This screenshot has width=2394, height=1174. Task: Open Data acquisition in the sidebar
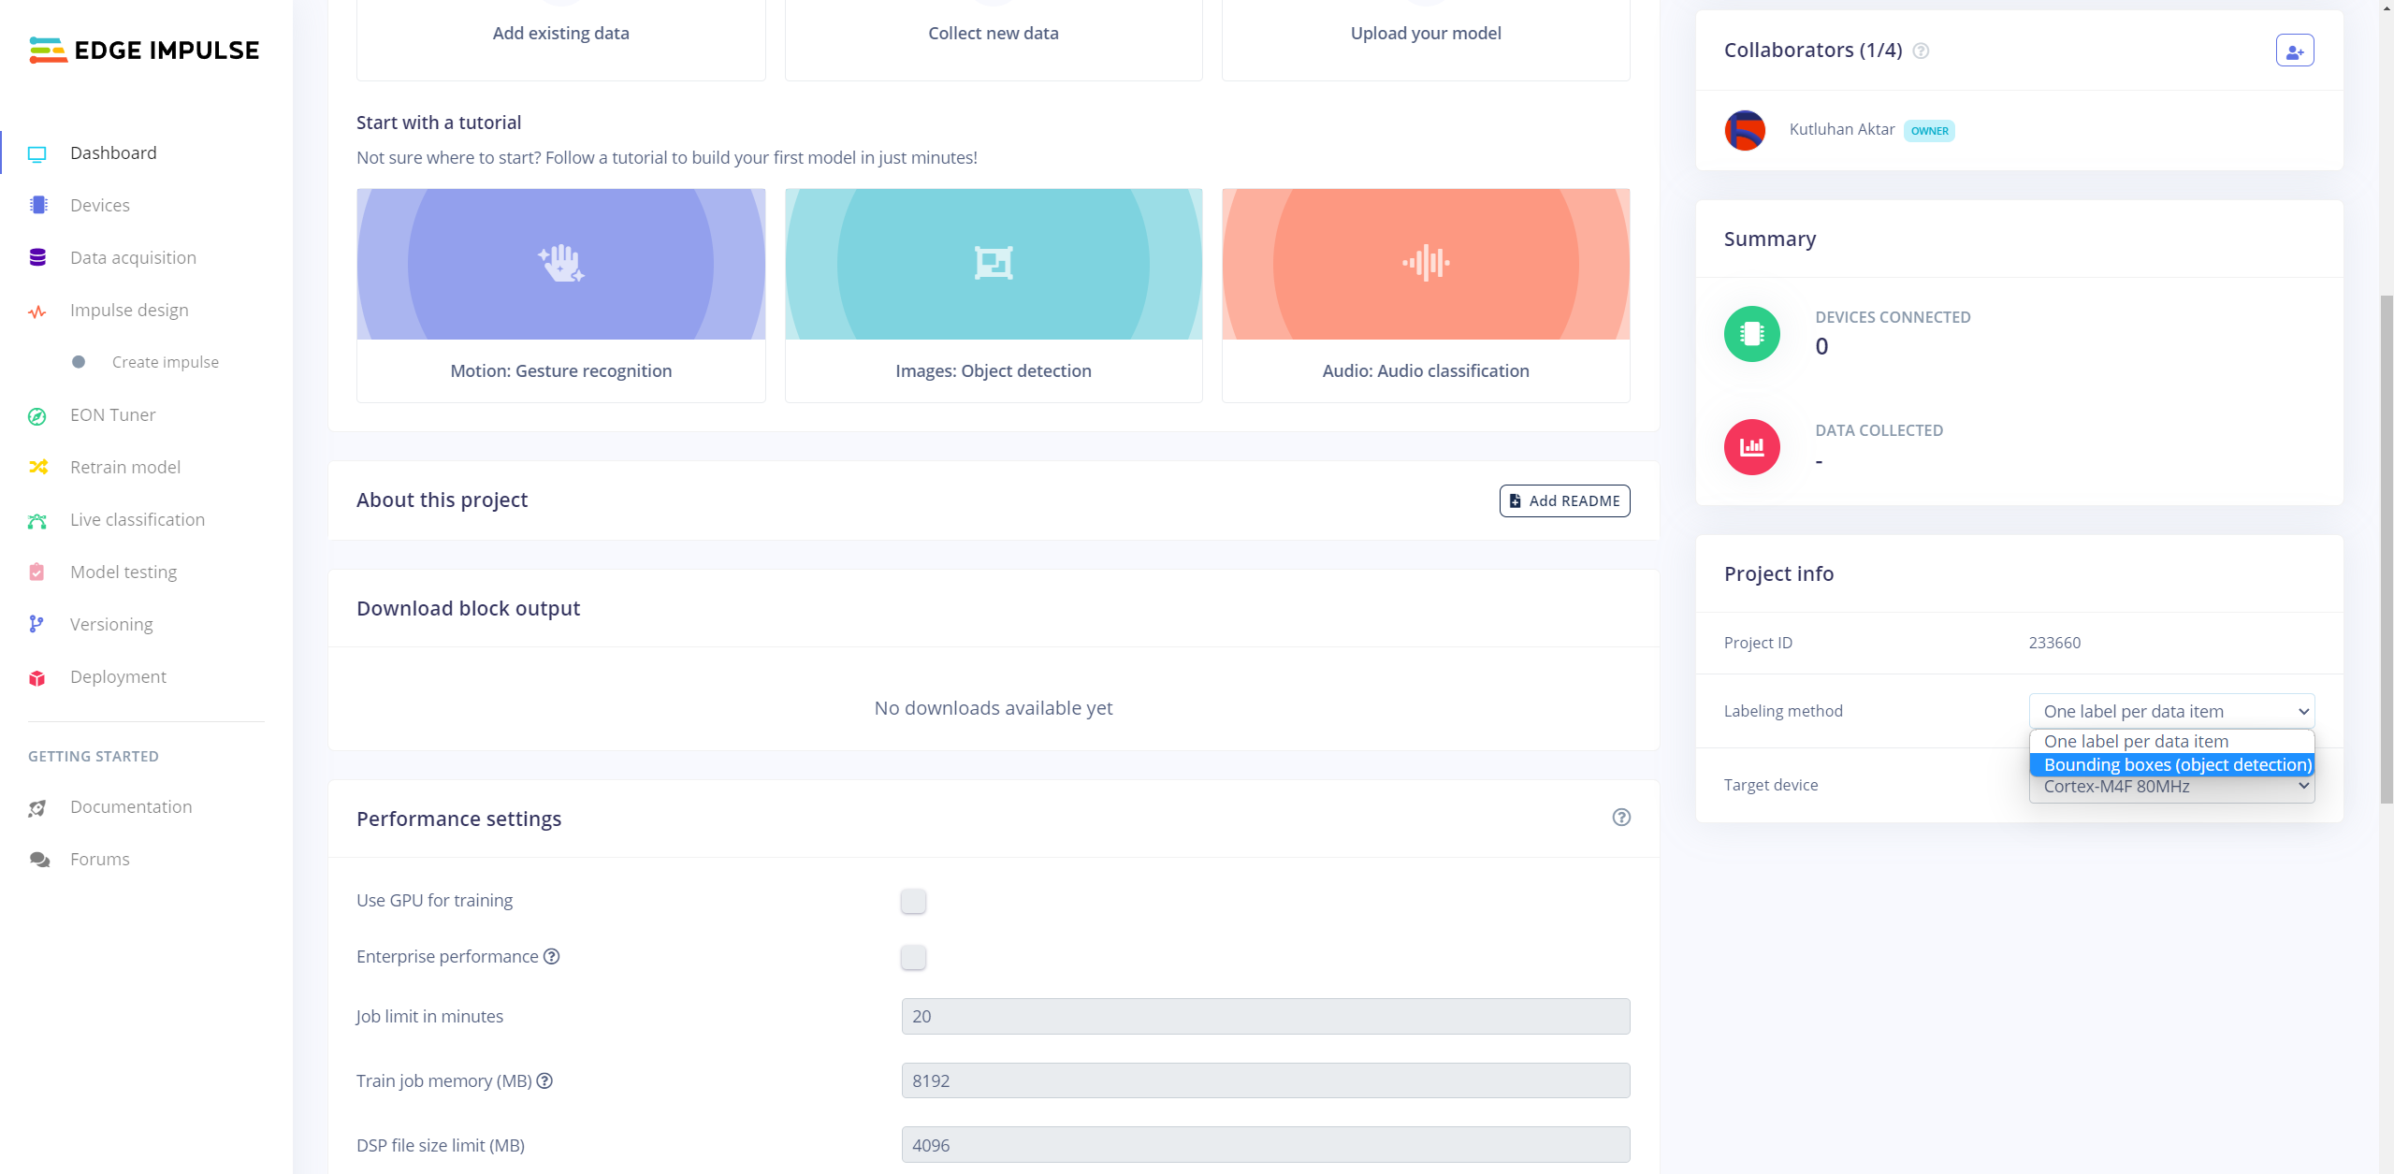click(x=133, y=257)
